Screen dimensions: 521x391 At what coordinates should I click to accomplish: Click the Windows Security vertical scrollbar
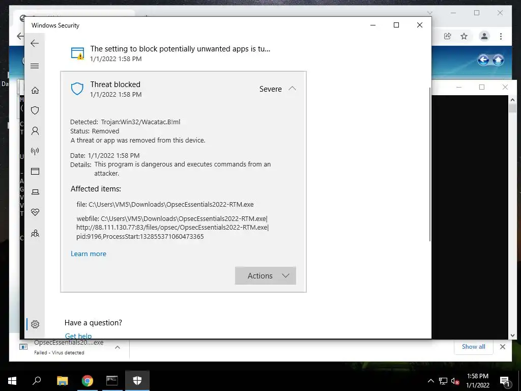[430, 164]
